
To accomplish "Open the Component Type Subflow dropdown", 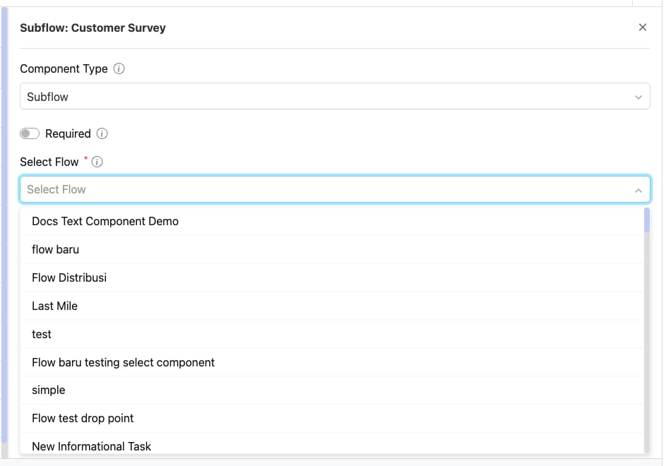I will [x=335, y=96].
